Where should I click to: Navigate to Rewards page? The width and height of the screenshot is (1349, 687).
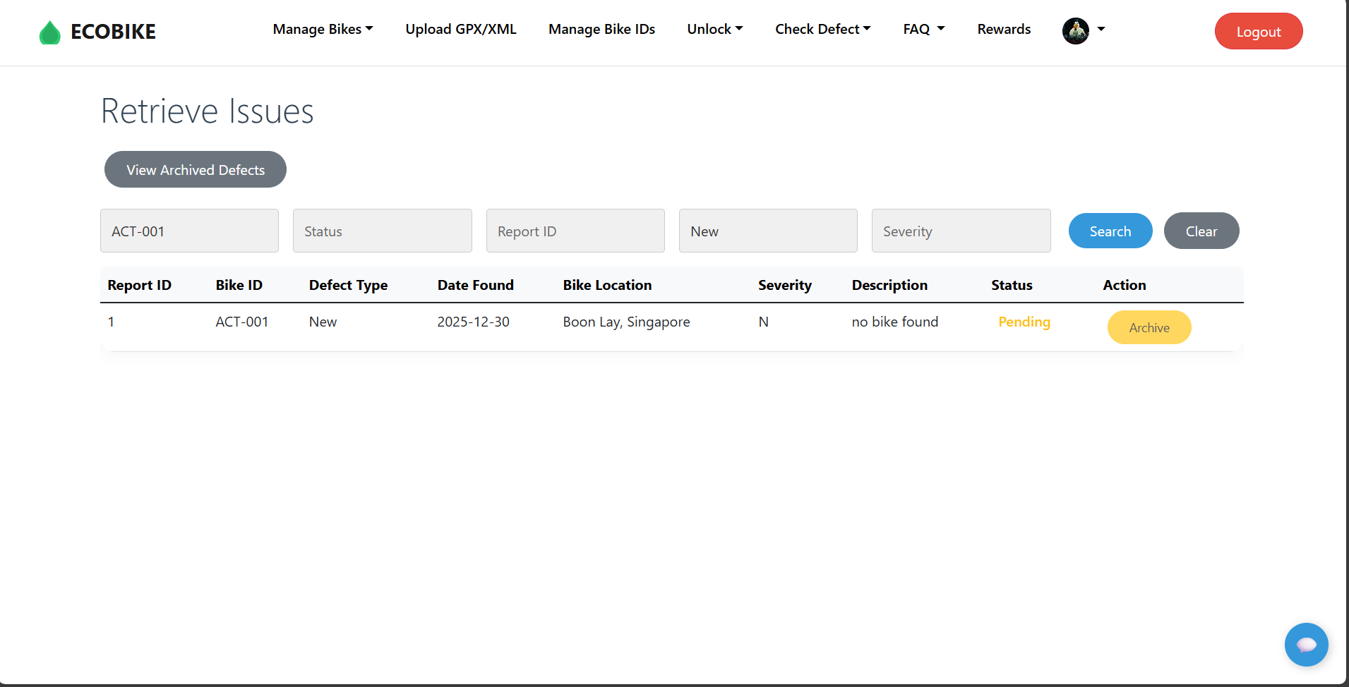coord(1004,29)
